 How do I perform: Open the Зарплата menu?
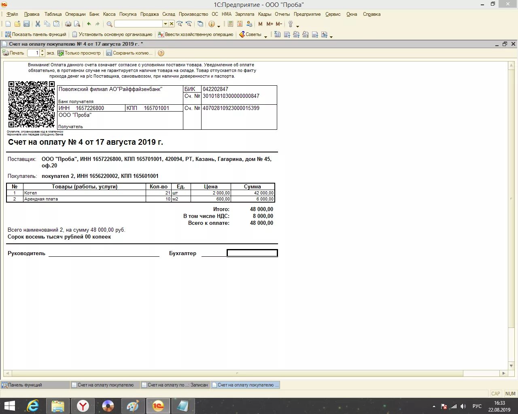(244, 14)
